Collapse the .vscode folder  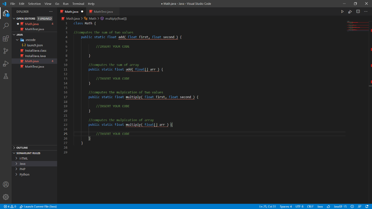pos(29,40)
